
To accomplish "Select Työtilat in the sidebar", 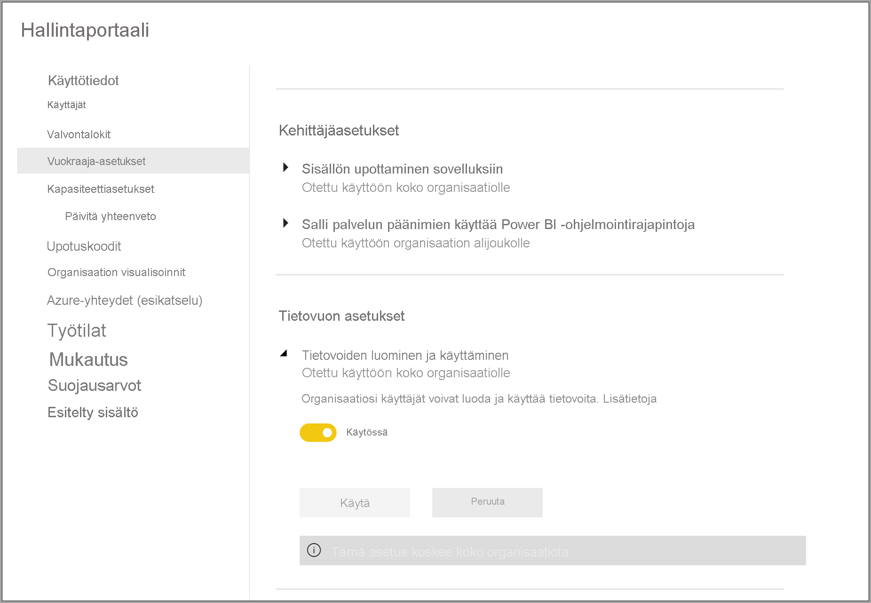I will [77, 330].
